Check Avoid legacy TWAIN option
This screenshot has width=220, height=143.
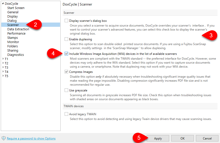(x=66, y=114)
